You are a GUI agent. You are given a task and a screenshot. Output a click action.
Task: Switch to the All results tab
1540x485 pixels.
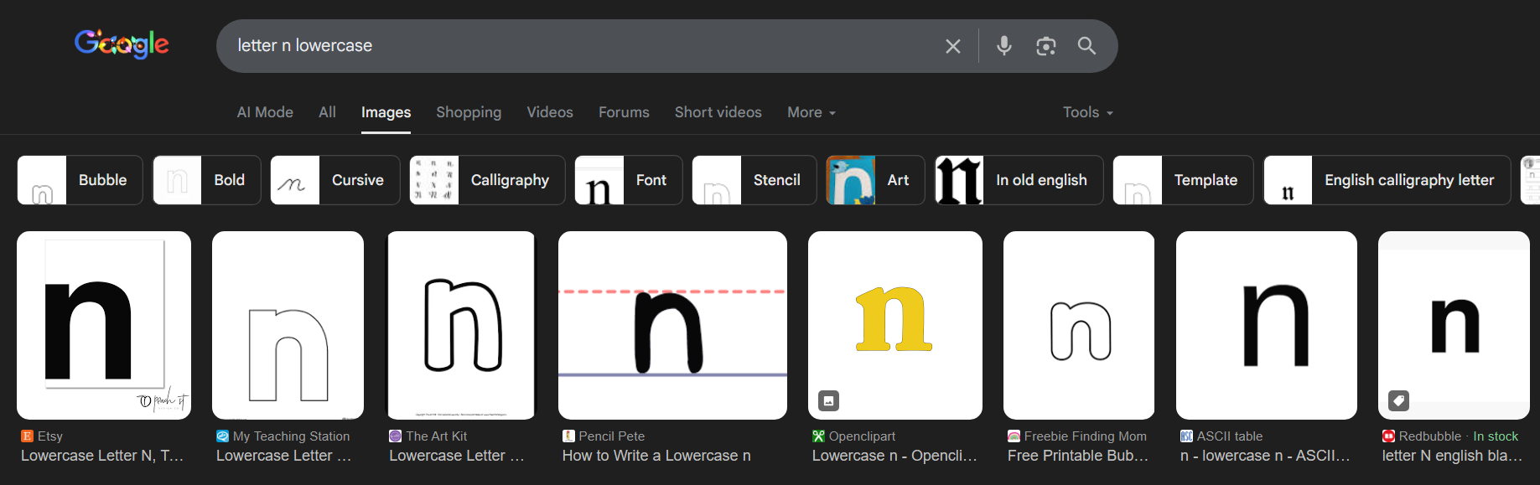click(x=327, y=112)
